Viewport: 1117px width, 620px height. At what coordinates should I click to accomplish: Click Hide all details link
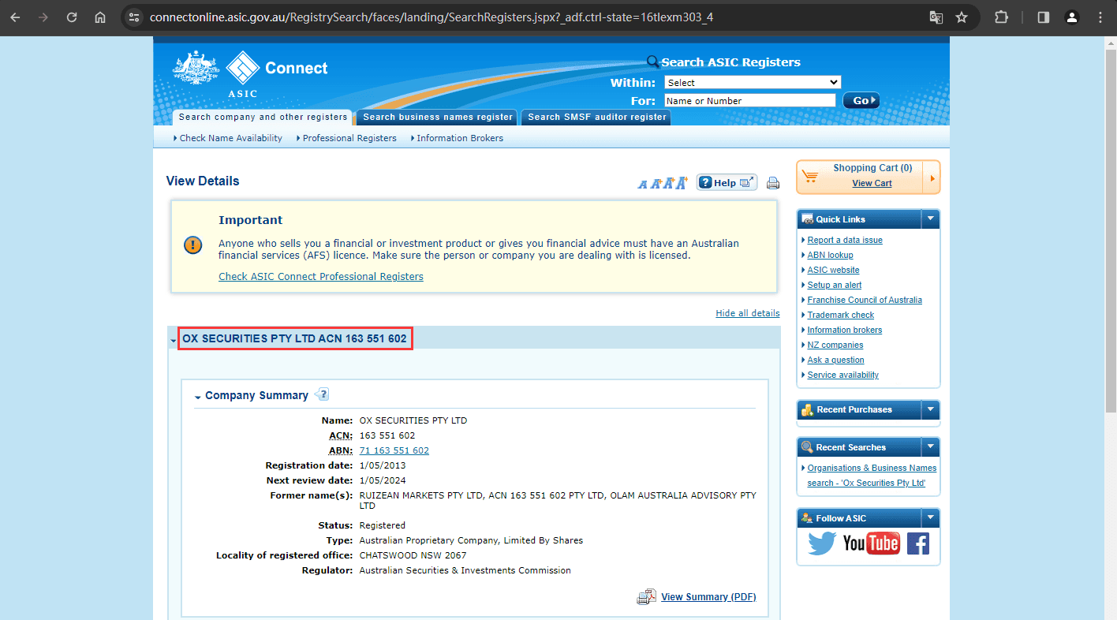(748, 313)
